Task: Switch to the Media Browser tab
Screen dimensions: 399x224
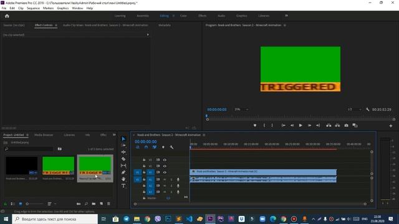Action: pyautogui.click(x=44, y=135)
